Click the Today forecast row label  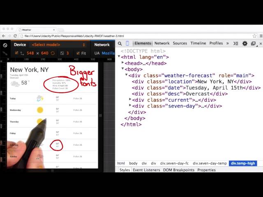pos(13,98)
